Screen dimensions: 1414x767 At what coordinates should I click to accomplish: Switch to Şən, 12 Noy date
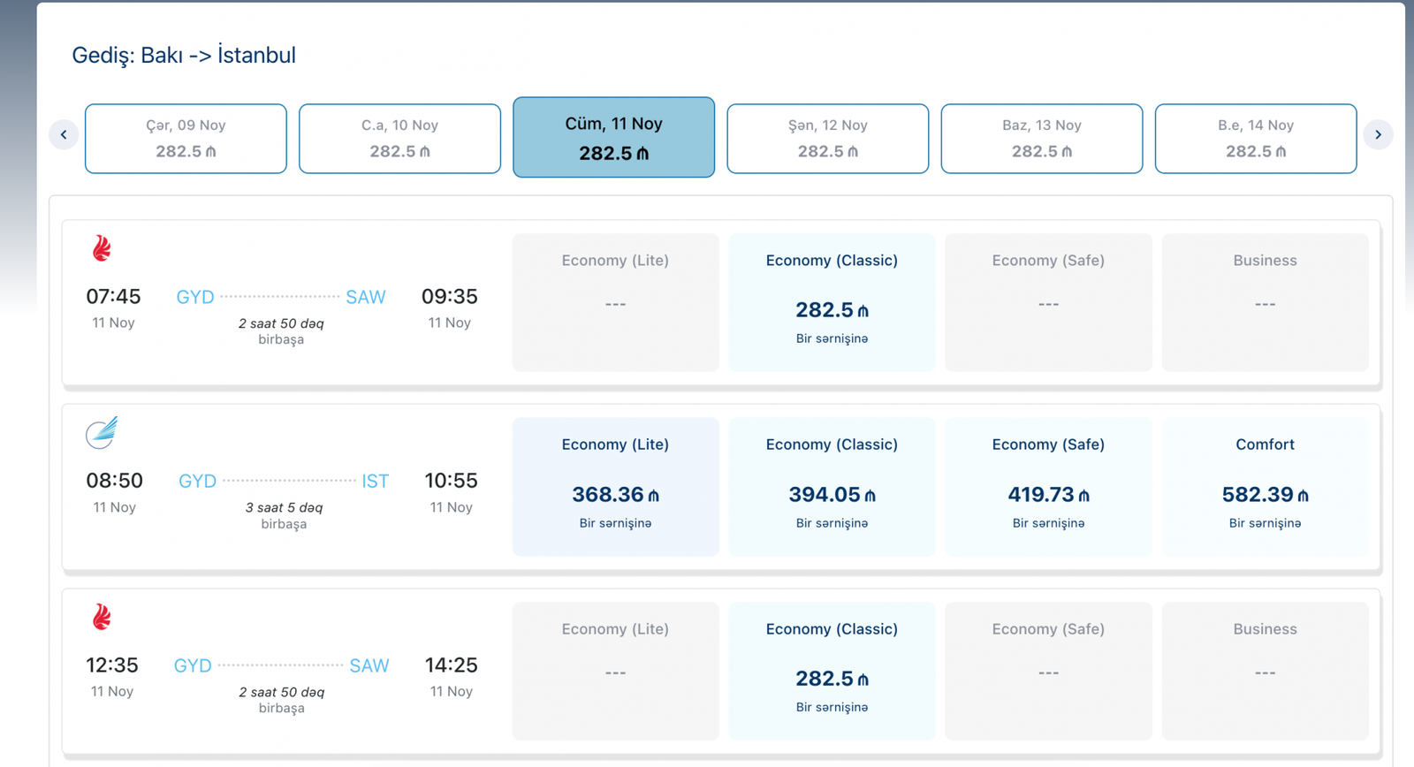(827, 139)
